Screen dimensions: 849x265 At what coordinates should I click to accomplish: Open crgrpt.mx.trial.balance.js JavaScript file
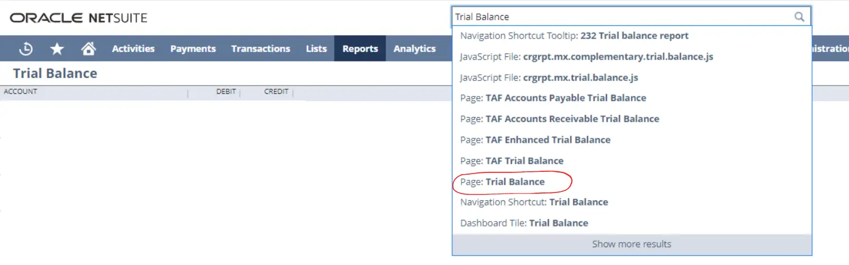[580, 78]
